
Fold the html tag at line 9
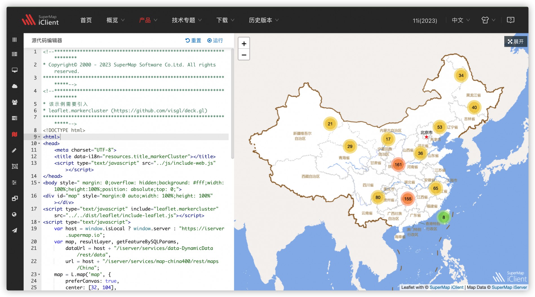pyautogui.click(x=39, y=137)
